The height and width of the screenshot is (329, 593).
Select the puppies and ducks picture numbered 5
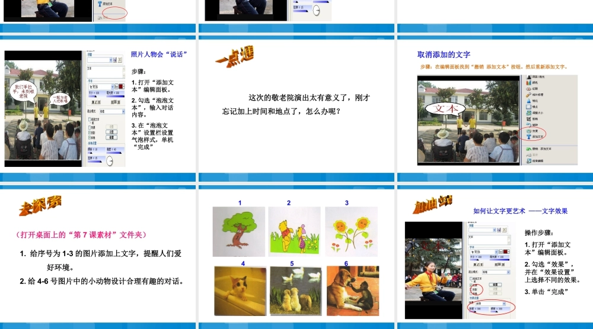(x=296, y=291)
